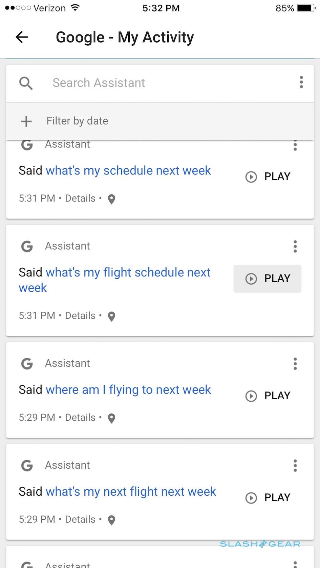Play "where am I flying to" recording
The width and height of the screenshot is (320, 568).
point(268,396)
